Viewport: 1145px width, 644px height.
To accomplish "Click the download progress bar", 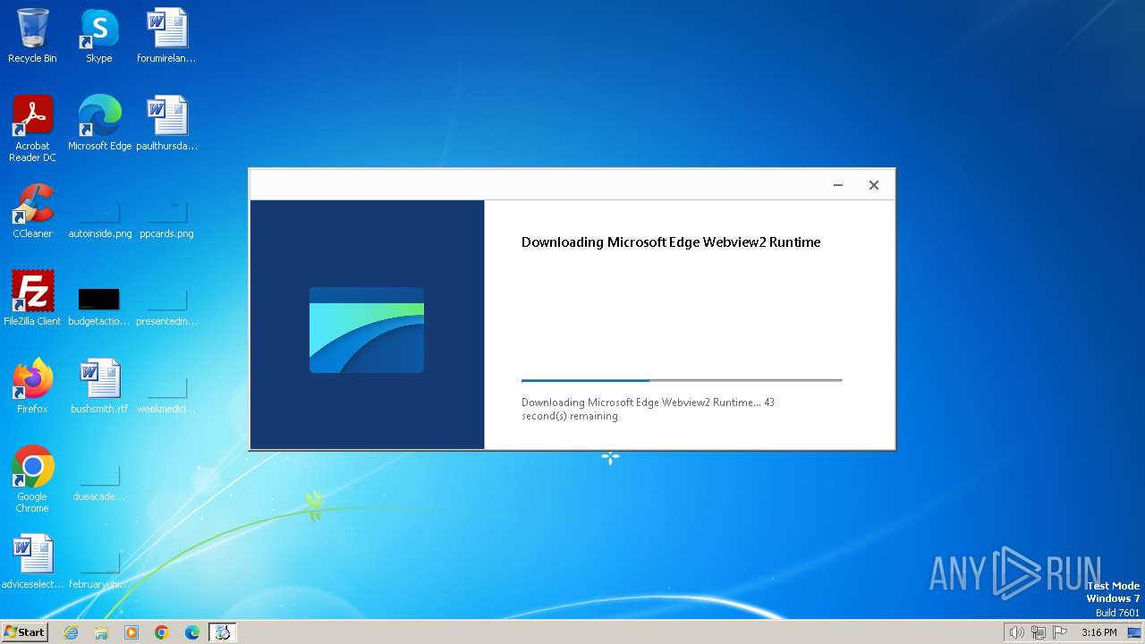I will (x=682, y=381).
